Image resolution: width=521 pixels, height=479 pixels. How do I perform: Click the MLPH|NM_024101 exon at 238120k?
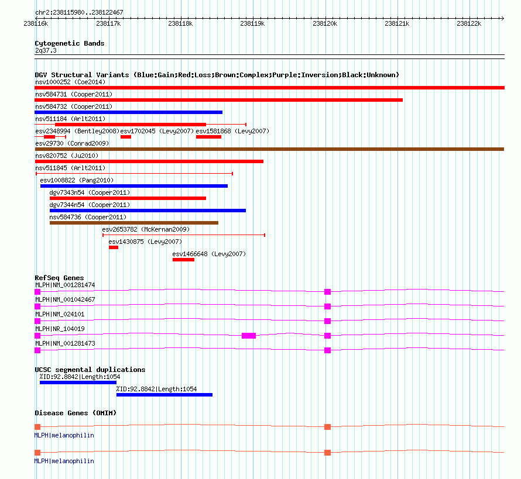(x=328, y=321)
